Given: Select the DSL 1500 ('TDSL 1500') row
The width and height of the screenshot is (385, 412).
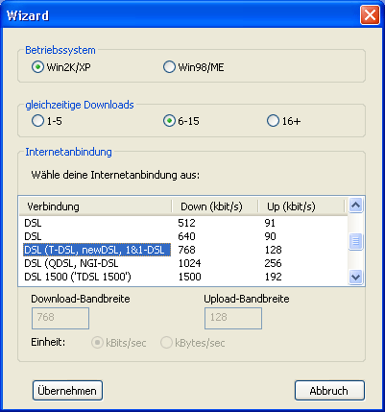Looking at the screenshot, I should pos(183,277).
